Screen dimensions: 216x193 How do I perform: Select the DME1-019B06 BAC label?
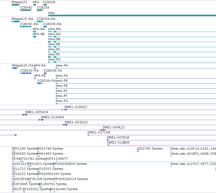coord(119,143)
